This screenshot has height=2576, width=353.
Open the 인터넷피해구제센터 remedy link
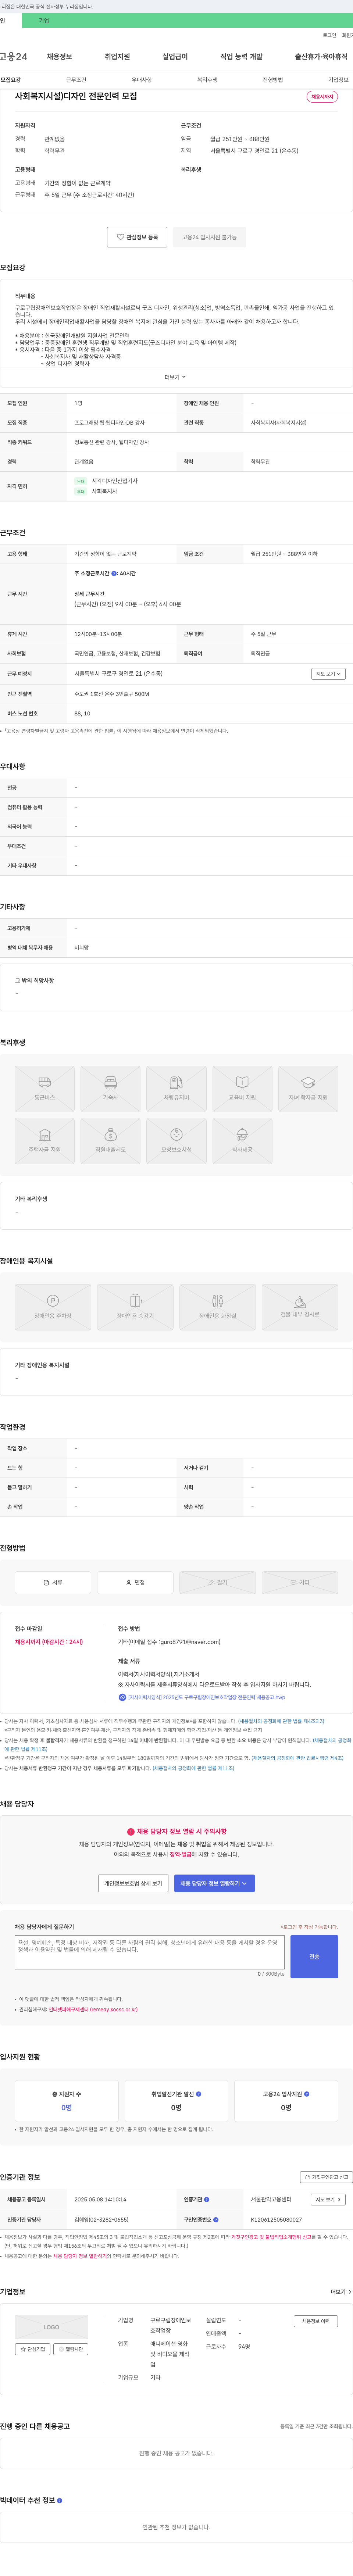coord(93,2009)
